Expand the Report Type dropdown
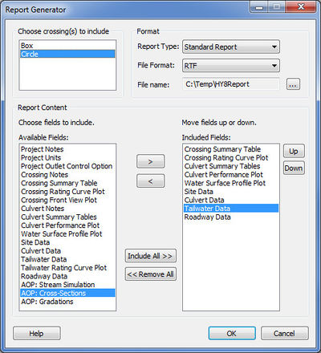 tap(231, 47)
